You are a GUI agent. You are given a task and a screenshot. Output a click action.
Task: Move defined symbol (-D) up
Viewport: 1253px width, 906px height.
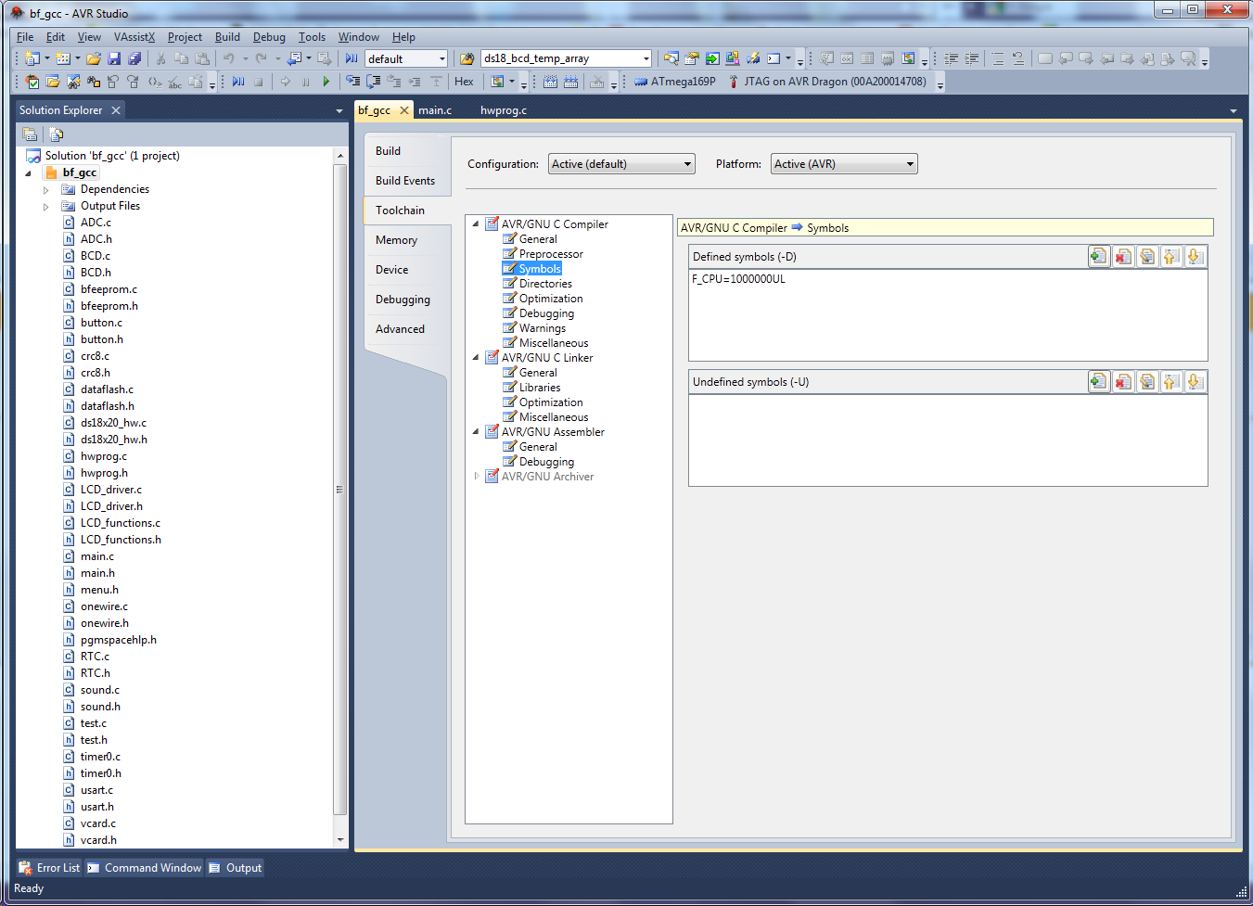[1171, 257]
